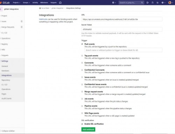Enable the Confidential Comments checkbox
The image size is (175, 134).
coord(82,70)
